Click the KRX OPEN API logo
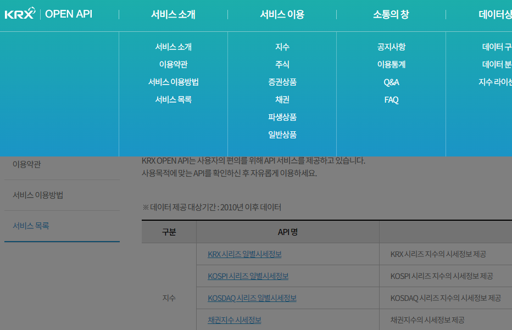Viewport: 512px width, 330px height. 48,14
